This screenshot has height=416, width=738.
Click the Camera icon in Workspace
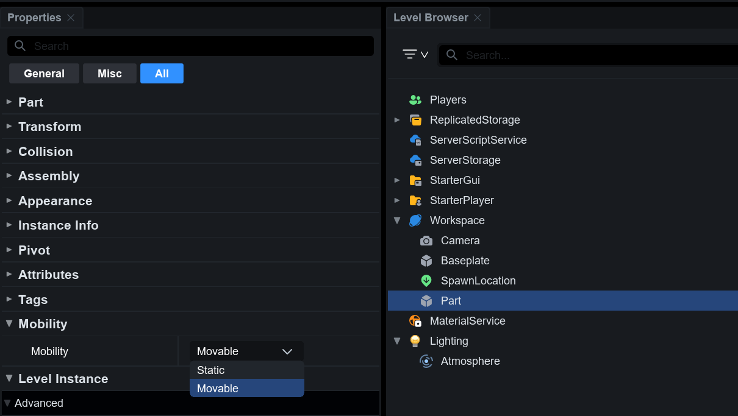pyautogui.click(x=426, y=241)
